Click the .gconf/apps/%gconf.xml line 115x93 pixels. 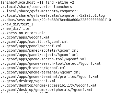(25, 37)
